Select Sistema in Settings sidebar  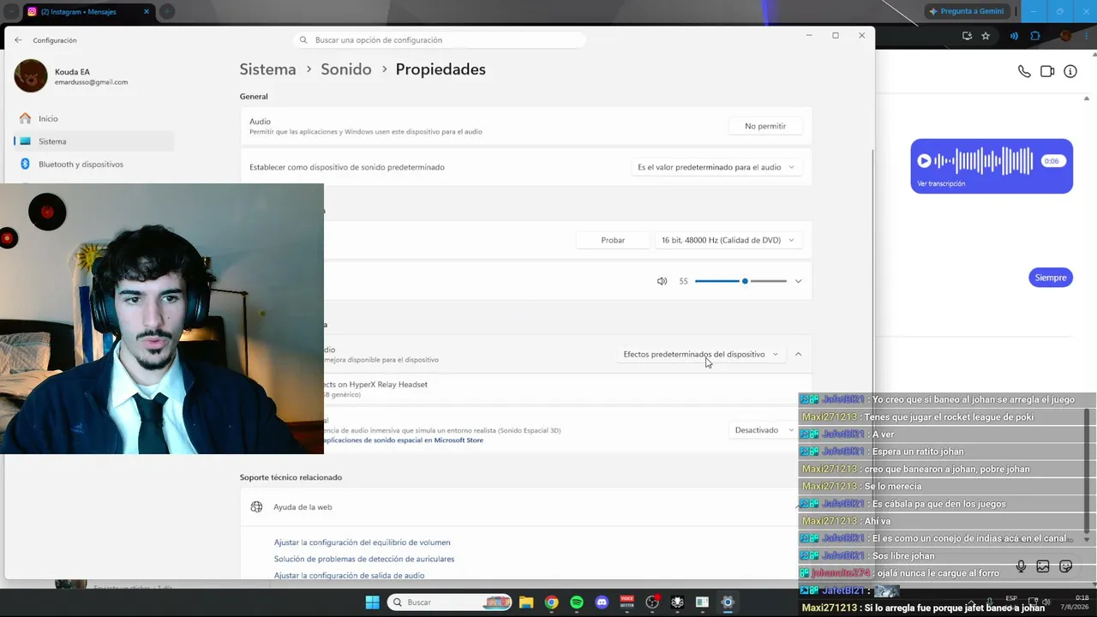coord(94,141)
